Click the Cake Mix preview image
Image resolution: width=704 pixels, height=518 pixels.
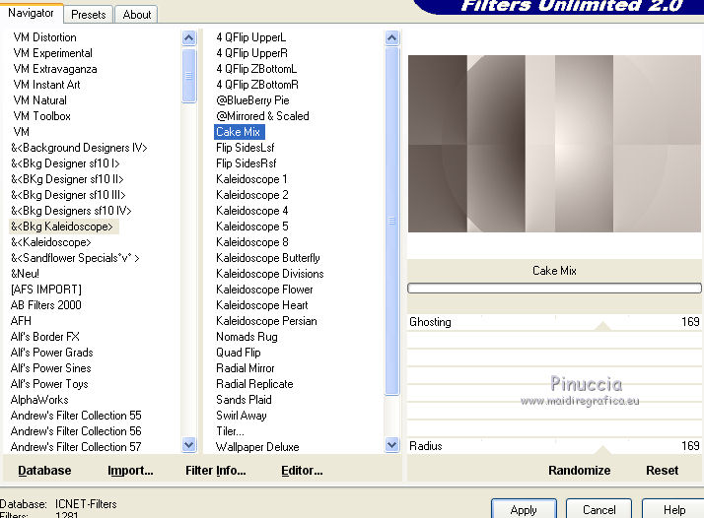(554, 144)
